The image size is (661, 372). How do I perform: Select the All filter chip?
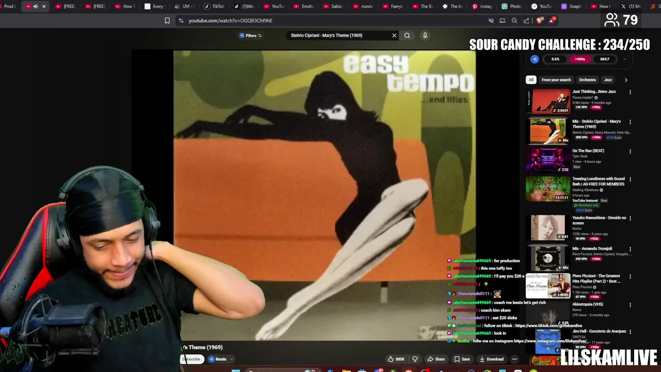(531, 80)
